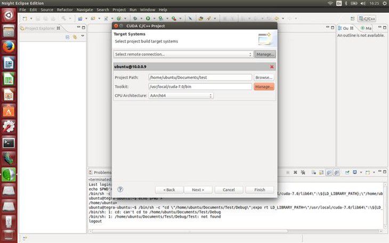Click the volume indicator in the top bar
Image resolution: width=389 pixels, height=243 pixels.
363,3
